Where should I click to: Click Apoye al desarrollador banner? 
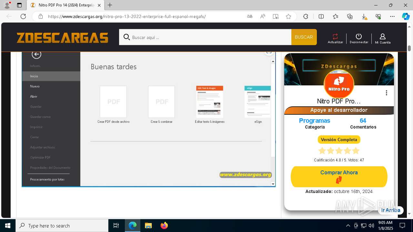pos(339,110)
